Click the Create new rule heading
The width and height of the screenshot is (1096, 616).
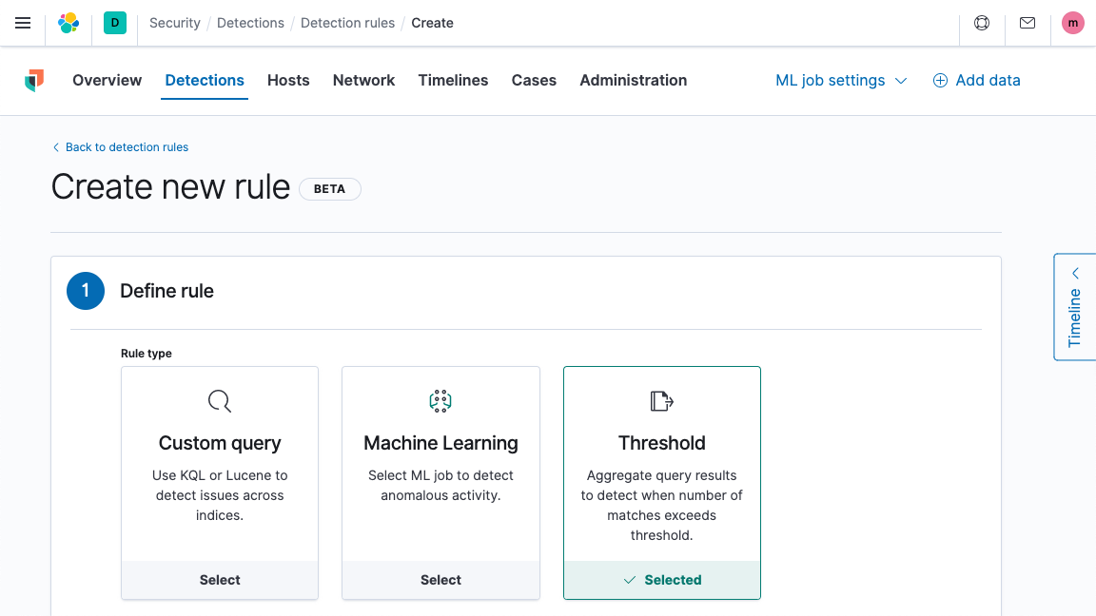click(170, 187)
